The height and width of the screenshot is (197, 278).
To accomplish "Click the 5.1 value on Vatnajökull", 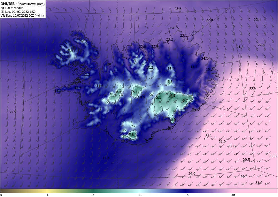I will (x=158, y=98).
